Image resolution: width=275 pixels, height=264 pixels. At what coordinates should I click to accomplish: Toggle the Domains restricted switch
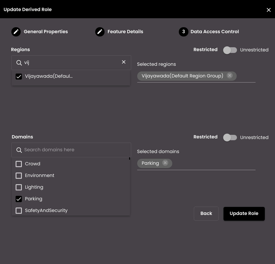(230, 138)
